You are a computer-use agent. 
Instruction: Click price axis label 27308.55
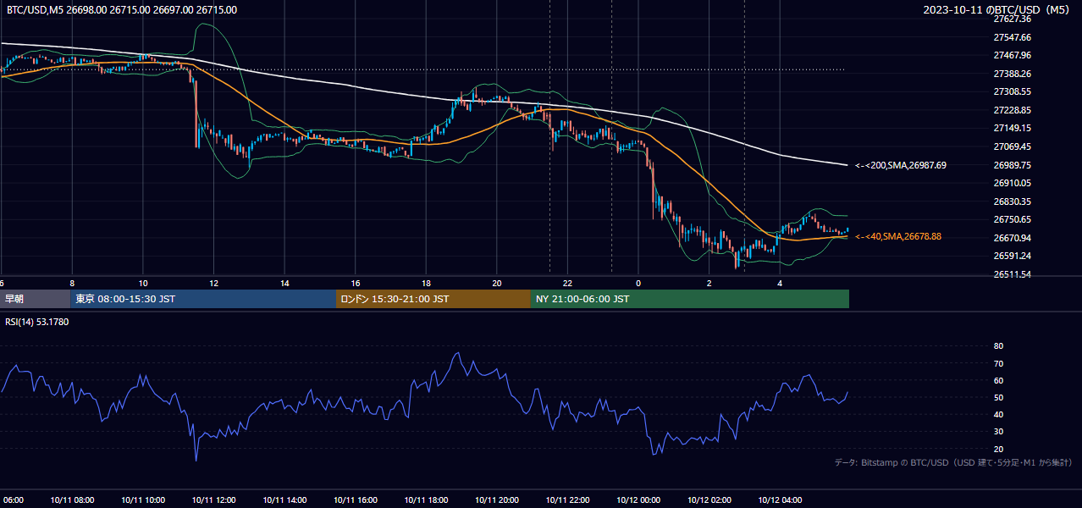pos(1012,91)
